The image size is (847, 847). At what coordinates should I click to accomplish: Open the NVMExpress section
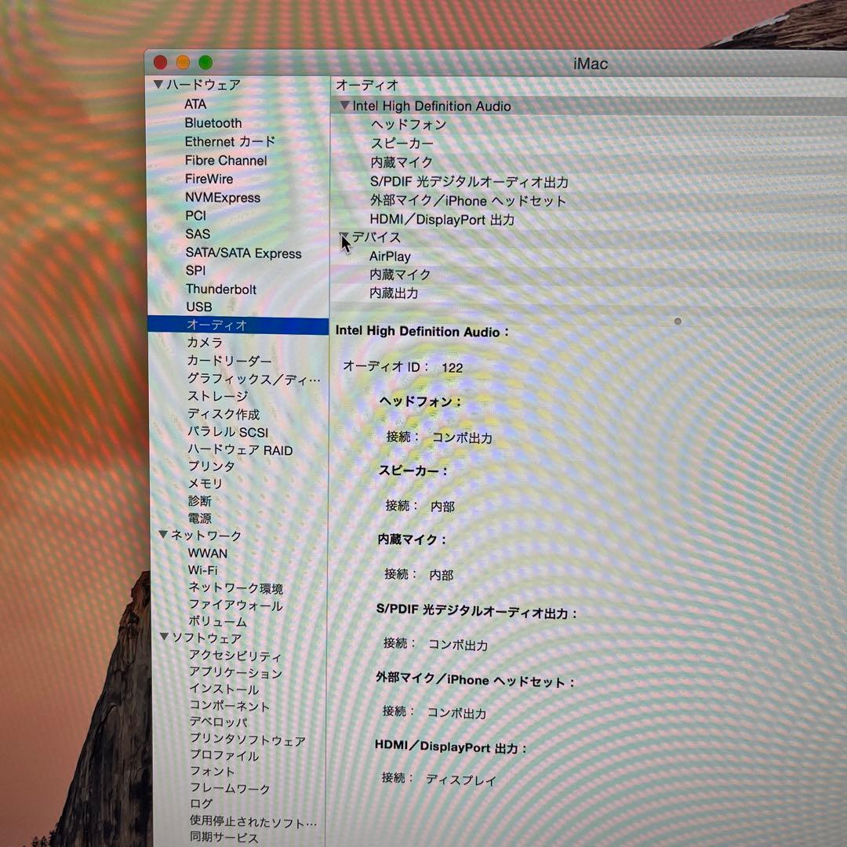[x=222, y=198]
